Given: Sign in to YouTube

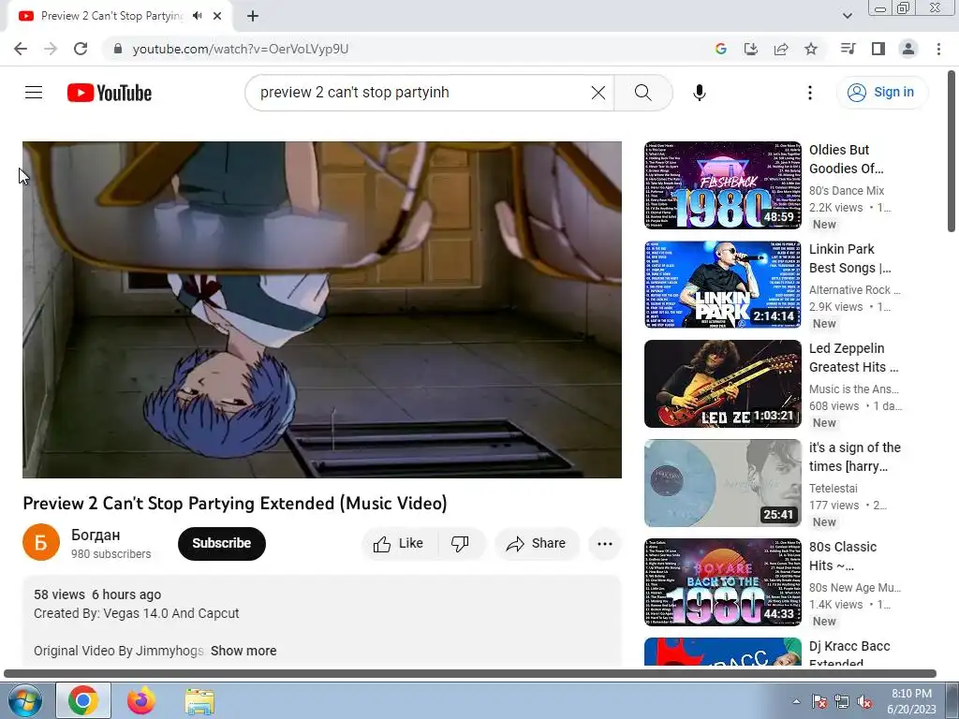Looking at the screenshot, I should click(x=881, y=93).
